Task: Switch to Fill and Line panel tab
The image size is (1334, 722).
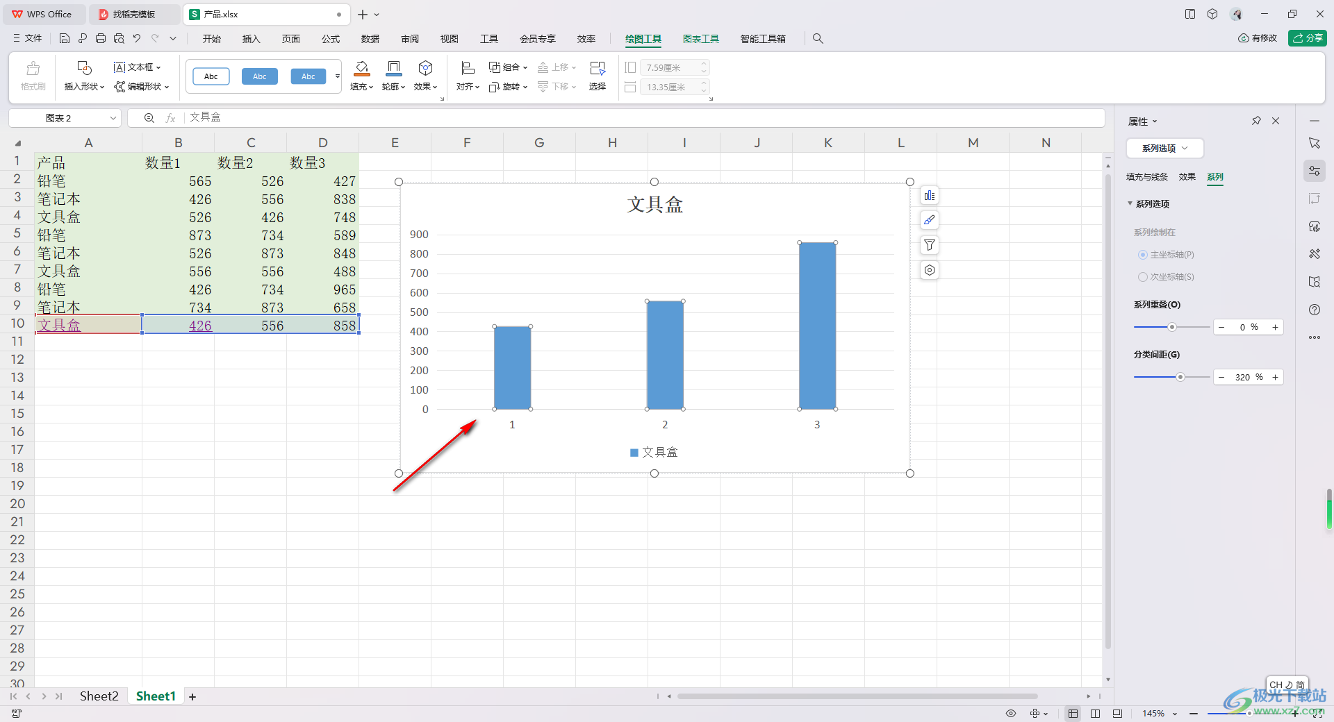Action: tap(1147, 177)
